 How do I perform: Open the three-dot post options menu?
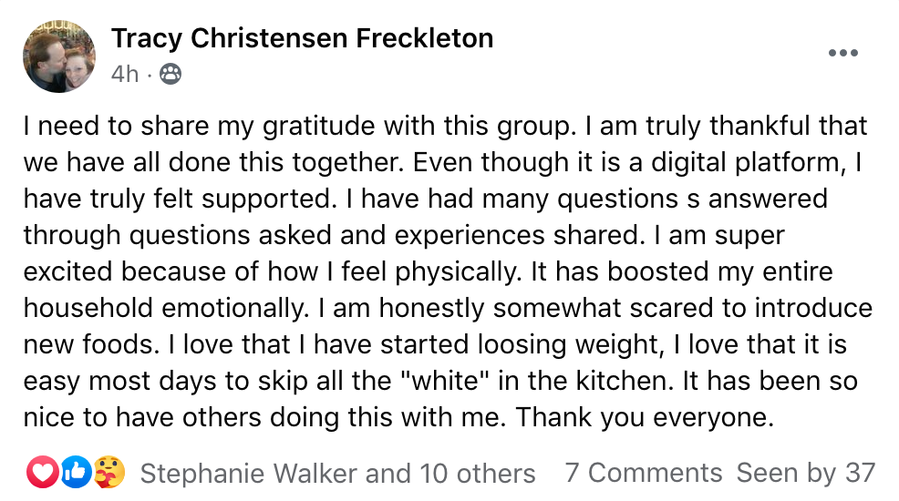[842, 54]
